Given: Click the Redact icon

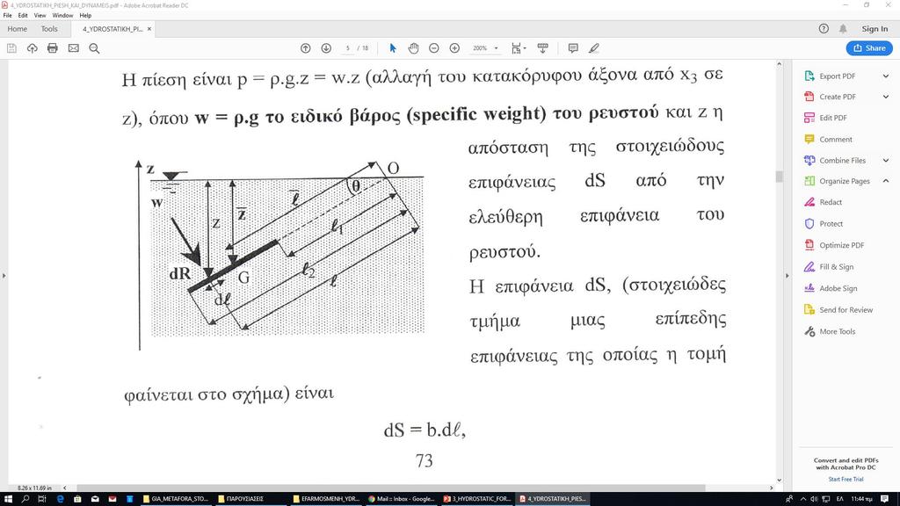Looking at the screenshot, I should 809,202.
